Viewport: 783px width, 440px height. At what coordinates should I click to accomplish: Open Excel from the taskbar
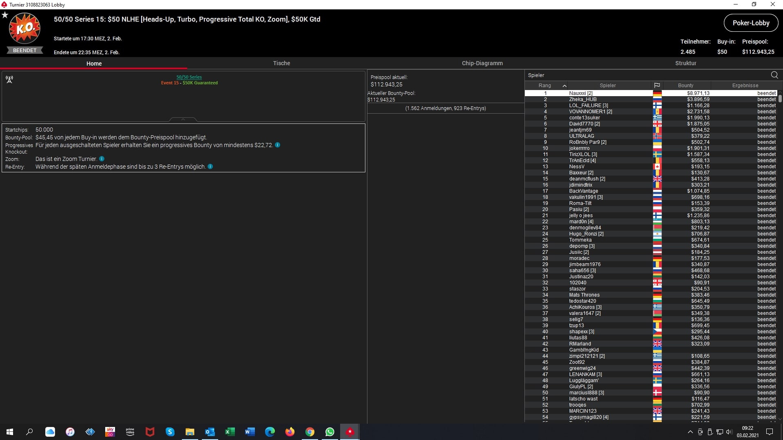point(230,432)
